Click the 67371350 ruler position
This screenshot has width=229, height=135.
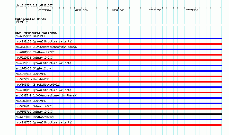[155, 10]
